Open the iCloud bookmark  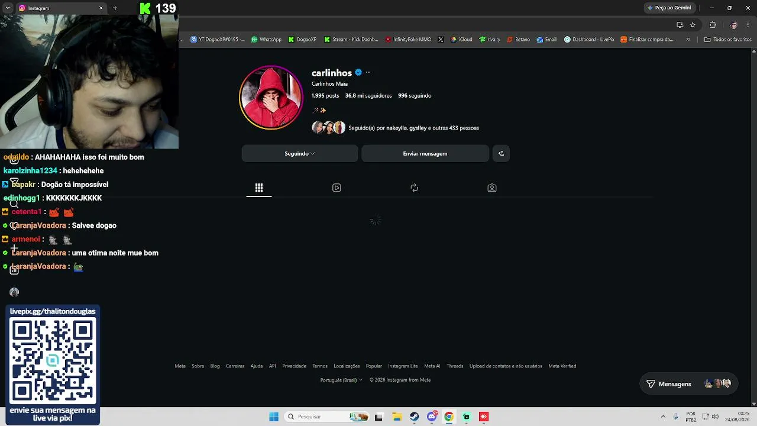tap(461, 40)
